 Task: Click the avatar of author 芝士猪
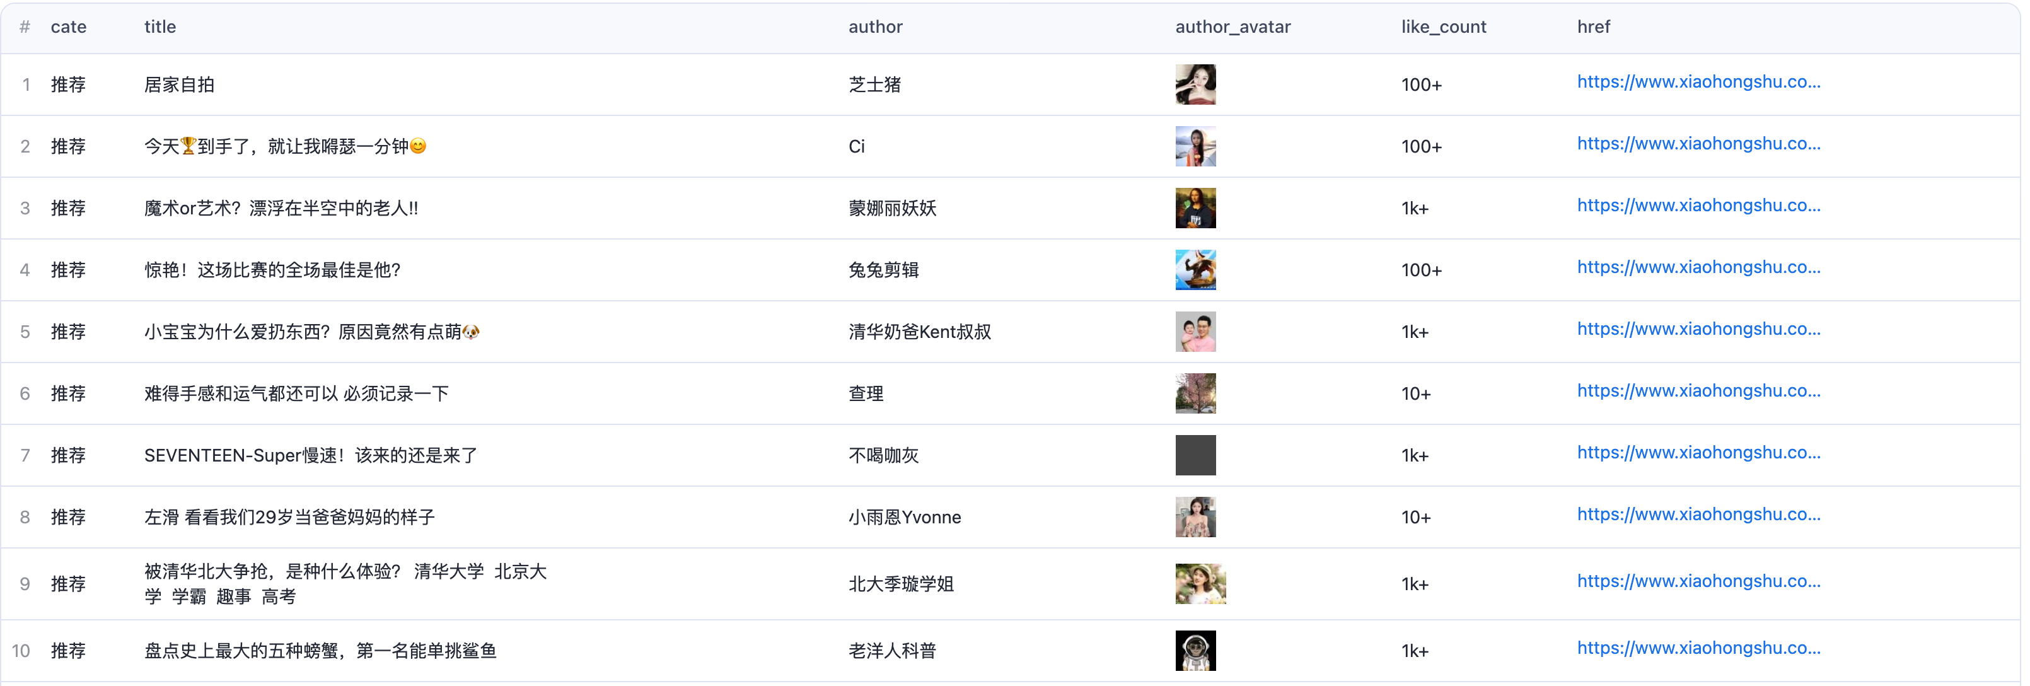[x=1195, y=84]
